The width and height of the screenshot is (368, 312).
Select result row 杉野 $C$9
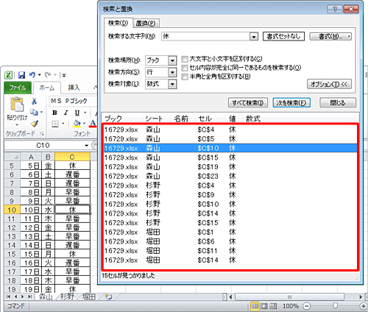tap(230, 195)
